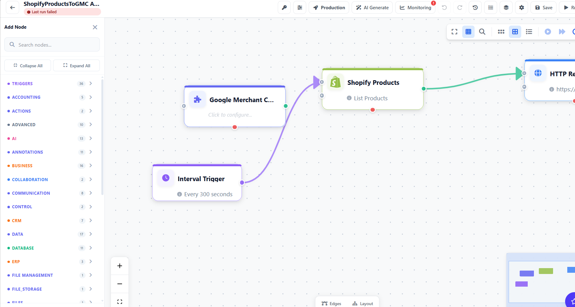Screen dimensions: 575x307
Task: Click the fast-forward icon in canvas toolbar
Action: (x=562, y=32)
